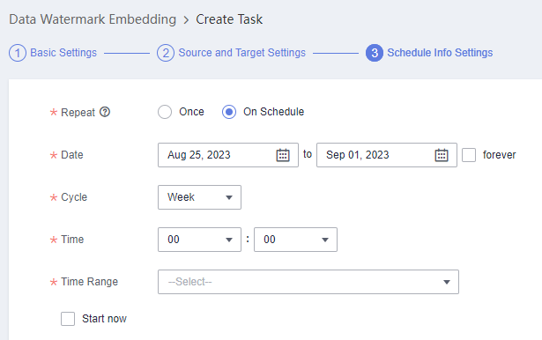Click the step 3 circle icon
Viewport: 542px width, 340px height.
tap(375, 53)
